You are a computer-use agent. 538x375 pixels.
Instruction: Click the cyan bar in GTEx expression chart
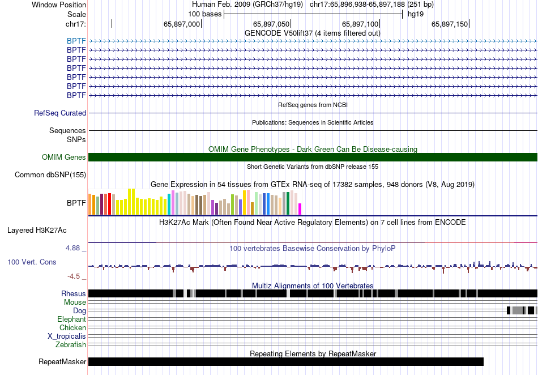[169, 204]
